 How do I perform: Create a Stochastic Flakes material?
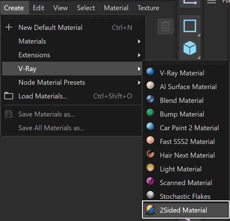(x=186, y=196)
